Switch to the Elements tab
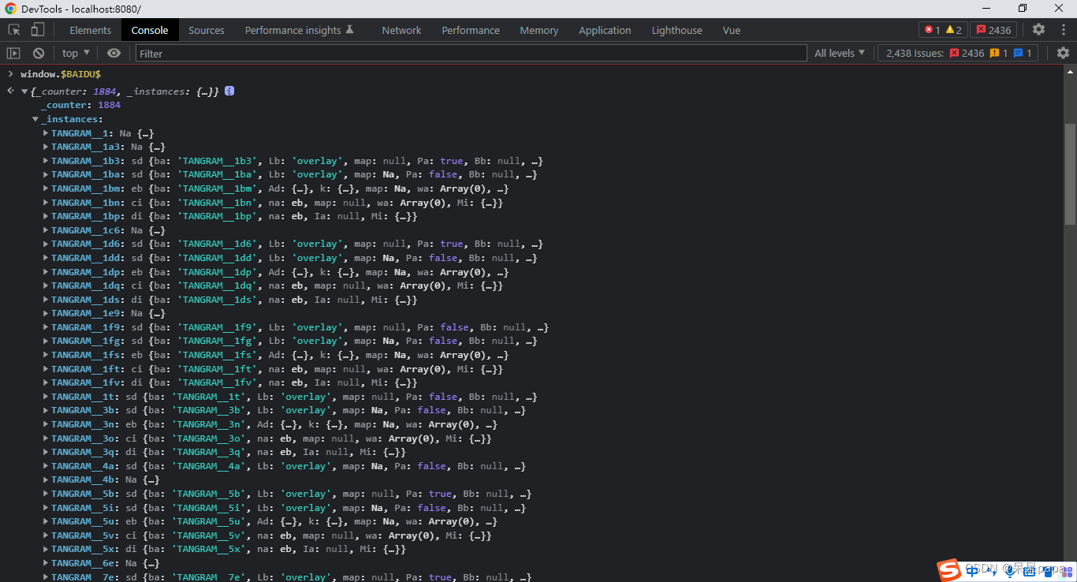 pyautogui.click(x=91, y=30)
